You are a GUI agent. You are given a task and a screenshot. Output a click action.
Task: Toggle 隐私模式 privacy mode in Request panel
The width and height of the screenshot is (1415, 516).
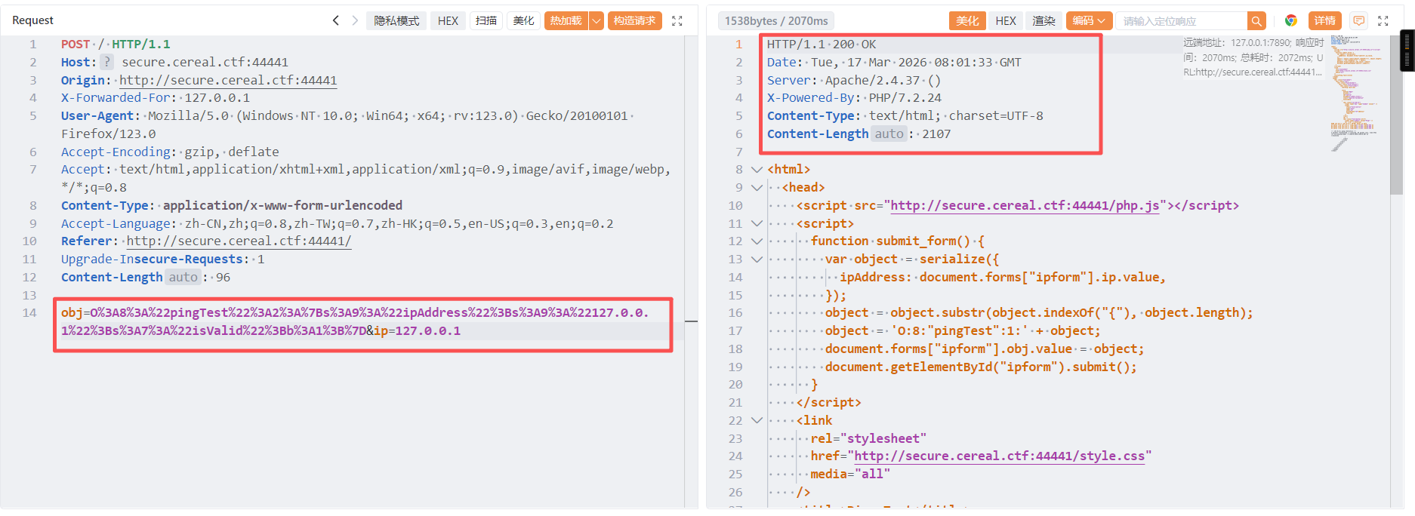(396, 20)
